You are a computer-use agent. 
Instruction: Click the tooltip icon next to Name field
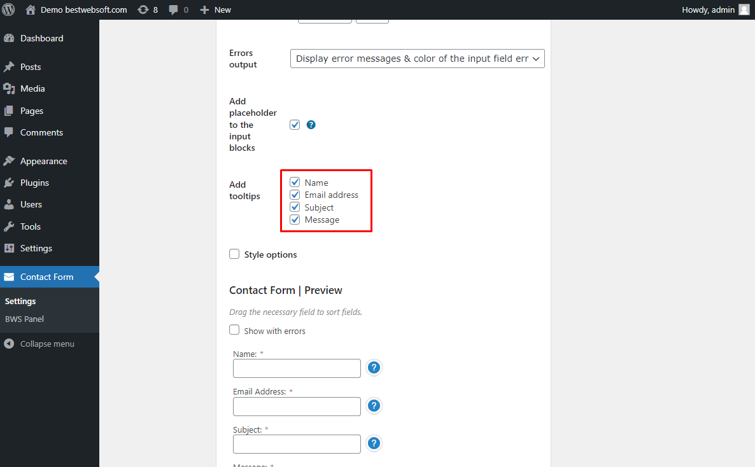click(374, 368)
